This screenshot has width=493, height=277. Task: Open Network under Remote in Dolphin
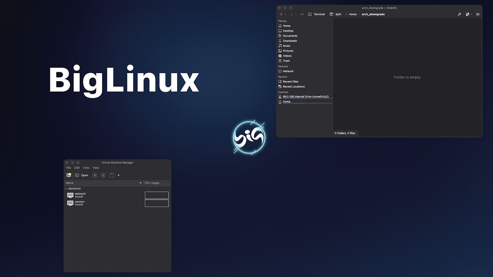point(305,71)
